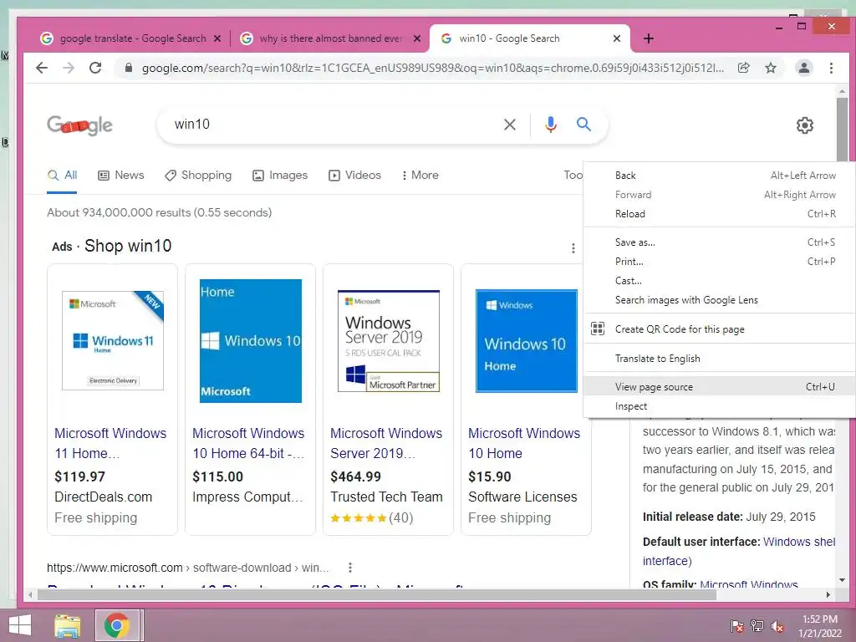Submit search with the magnifying glass icon
Viewport: 856px width, 642px height.
coord(583,125)
